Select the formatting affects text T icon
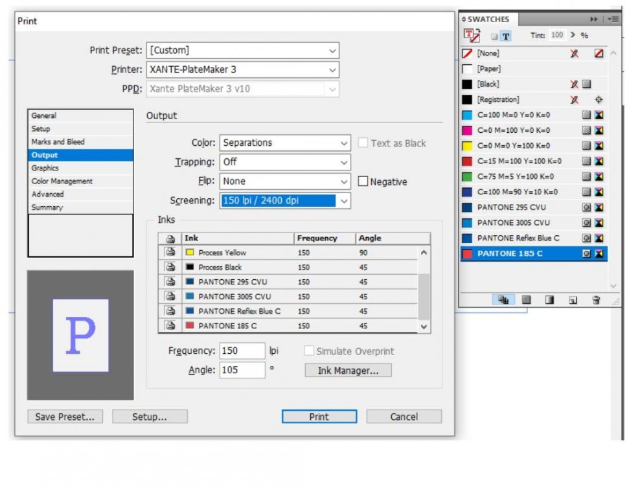The height and width of the screenshot is (486, 629). click(x=505, y=36)
